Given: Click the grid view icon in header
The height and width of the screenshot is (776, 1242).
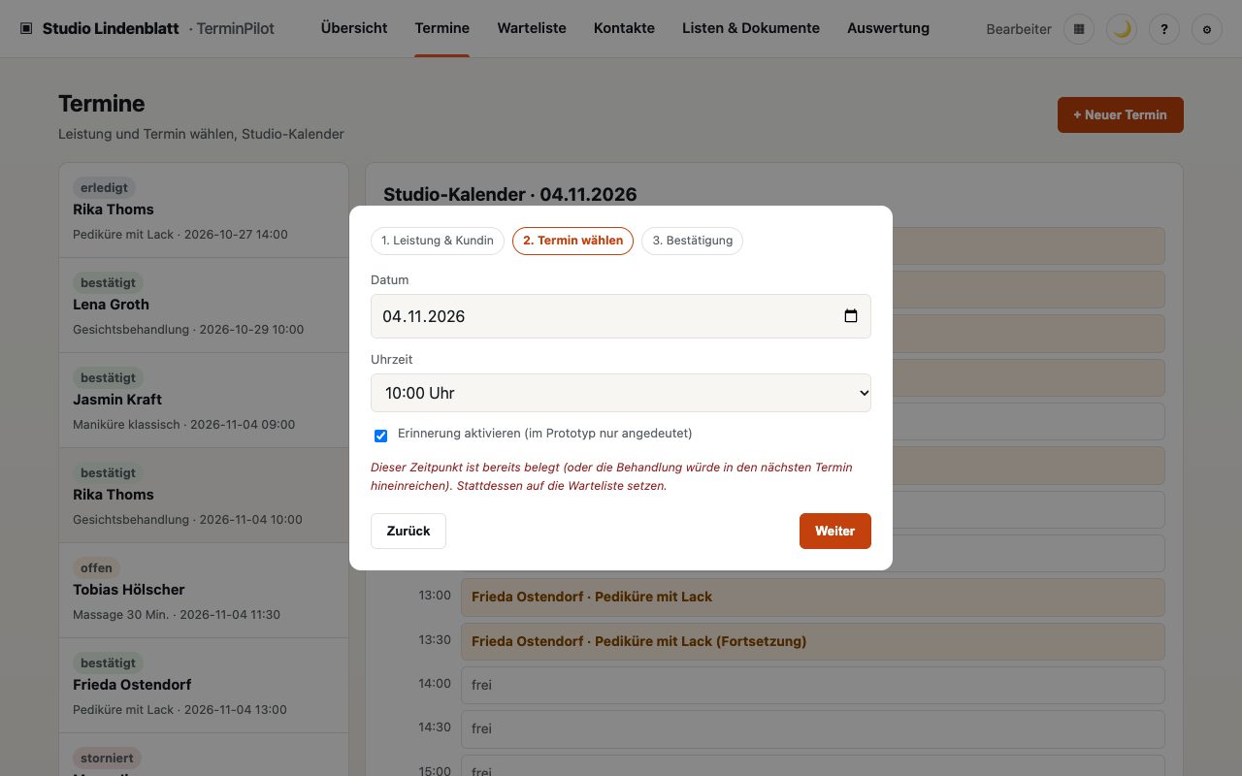Looking at the screenshot, I should [x=1079, y=29].
